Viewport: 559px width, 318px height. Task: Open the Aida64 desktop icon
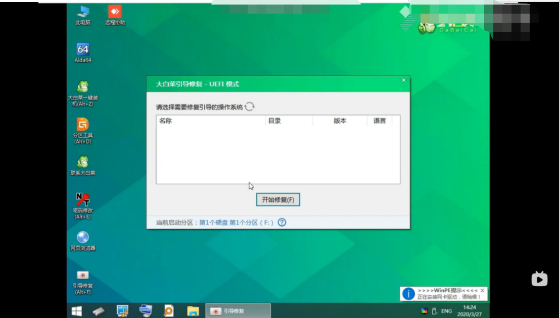coord(83,52)
